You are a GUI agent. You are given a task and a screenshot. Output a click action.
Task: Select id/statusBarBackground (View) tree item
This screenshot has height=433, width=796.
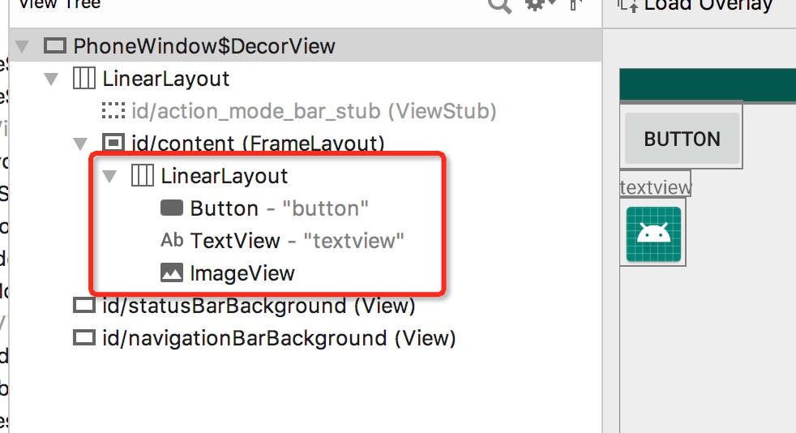pyautogui.click(x=244, y=306)
